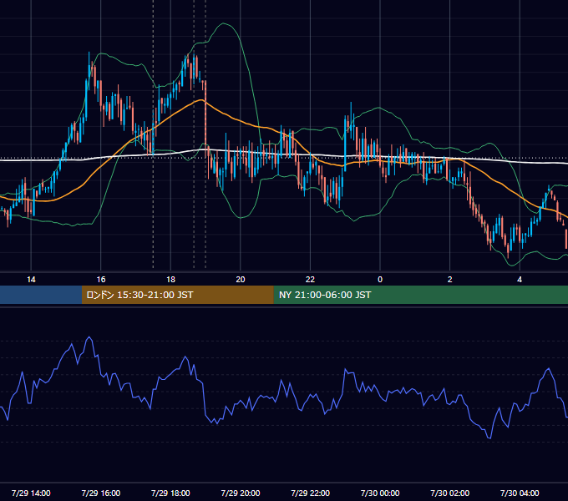Click the blue session bar before ロンドン
The height and width of the screenshot is (501, 568).
tap(41, 295)
